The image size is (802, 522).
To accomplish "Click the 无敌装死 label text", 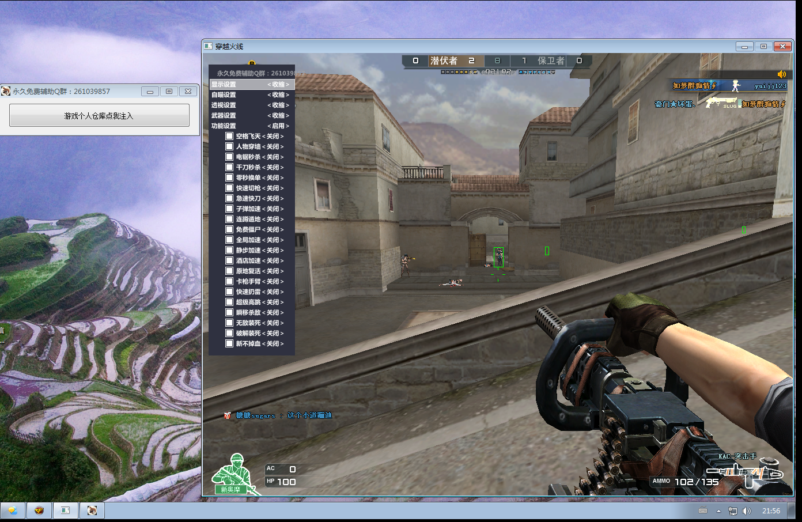I will click(x=248, y=323).
